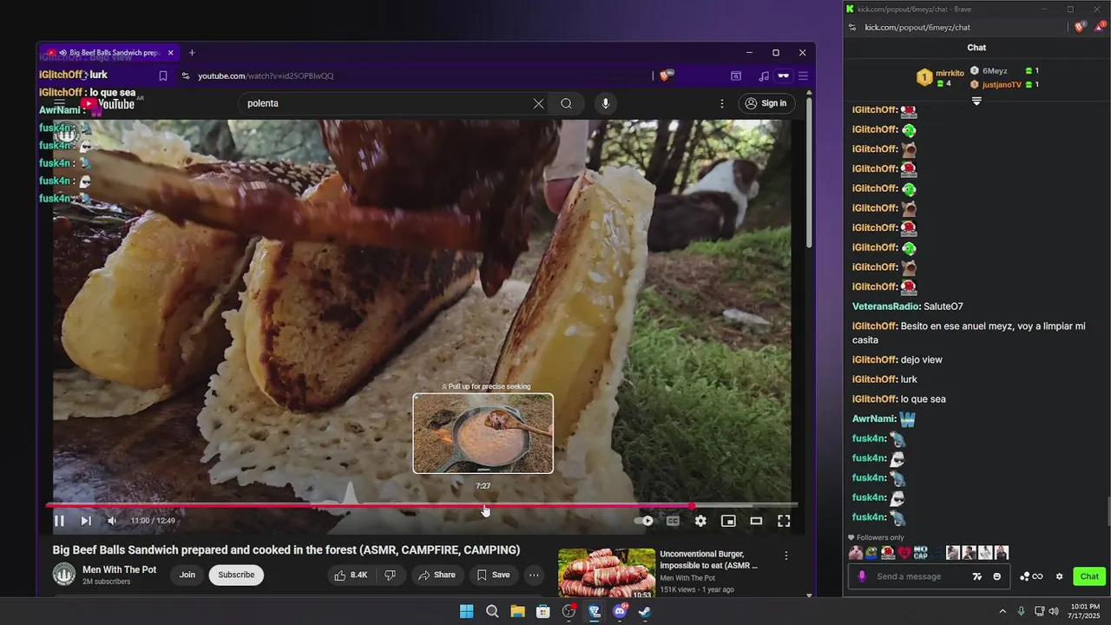Image resolution: width=1111 pixels, height=625 pixels.
Task: Open YouTube settings three-dot menu
Action: 721,103
